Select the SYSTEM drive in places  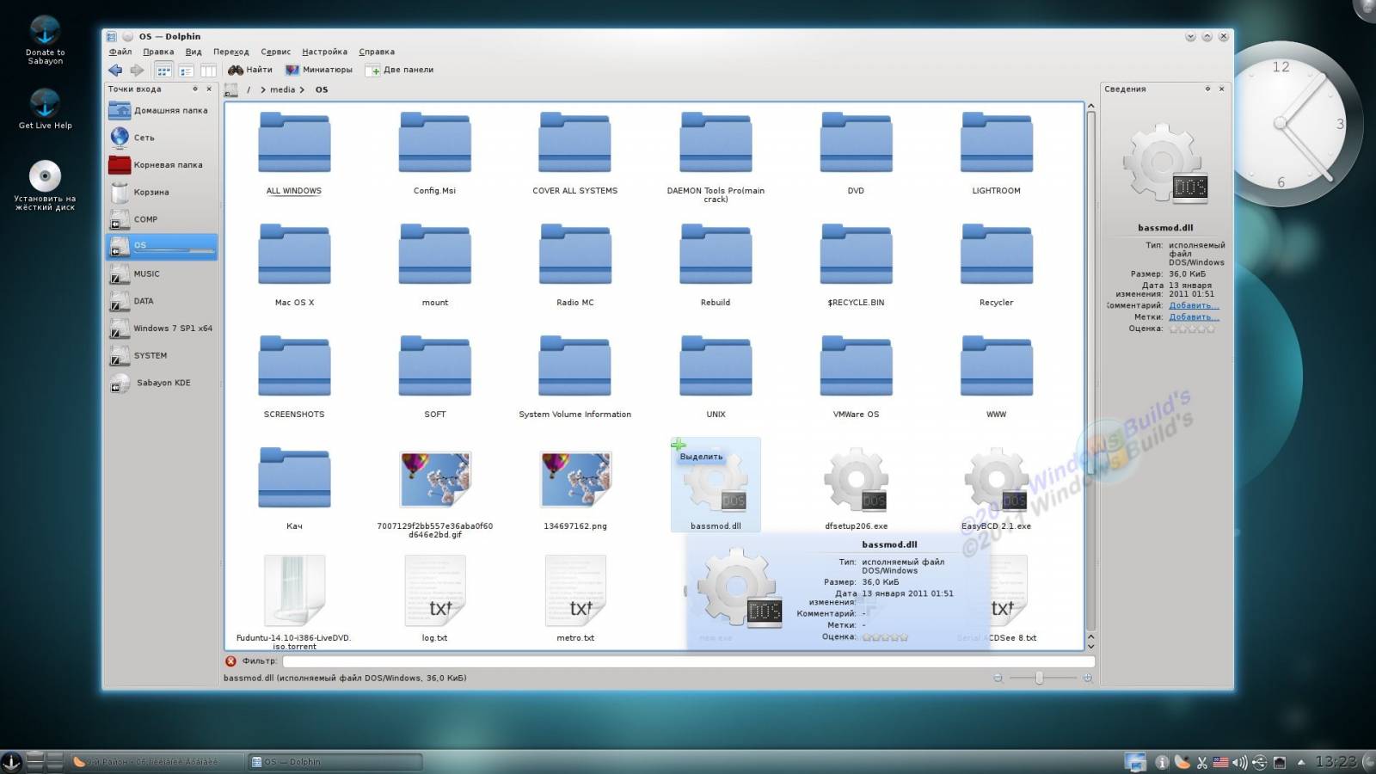[162, 355]
